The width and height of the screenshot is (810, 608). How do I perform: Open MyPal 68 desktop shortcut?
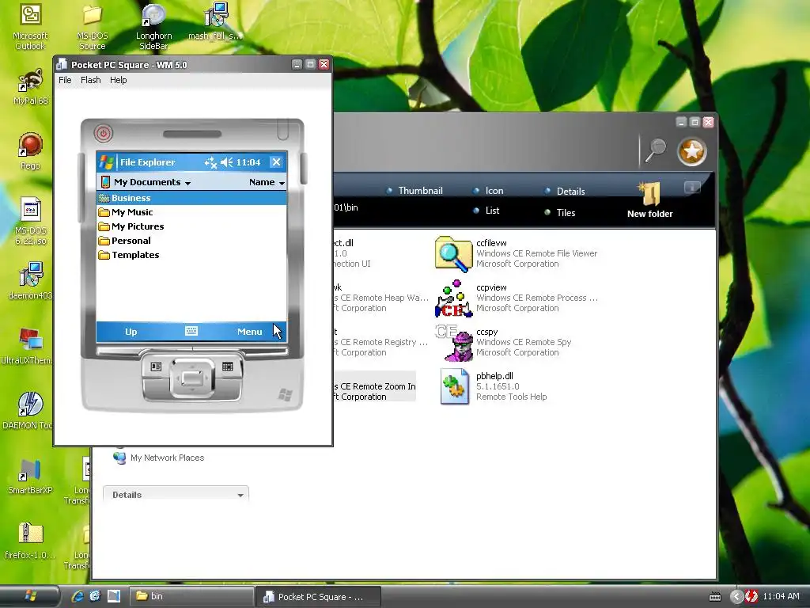(31, 87)
